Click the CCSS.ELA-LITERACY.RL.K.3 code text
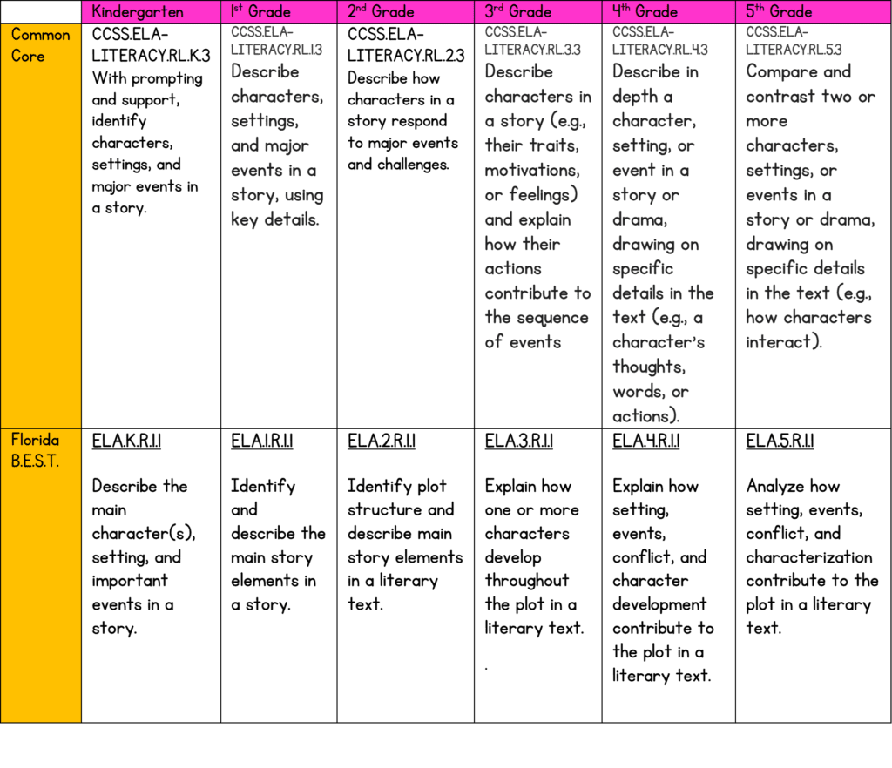 pyautogui.click(x=151, y=45)
